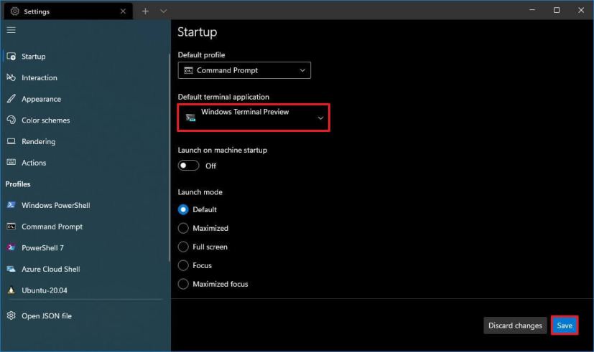Go to Appearance settings
This screenshot has height=352, width=594.
(x=85, y=99)
